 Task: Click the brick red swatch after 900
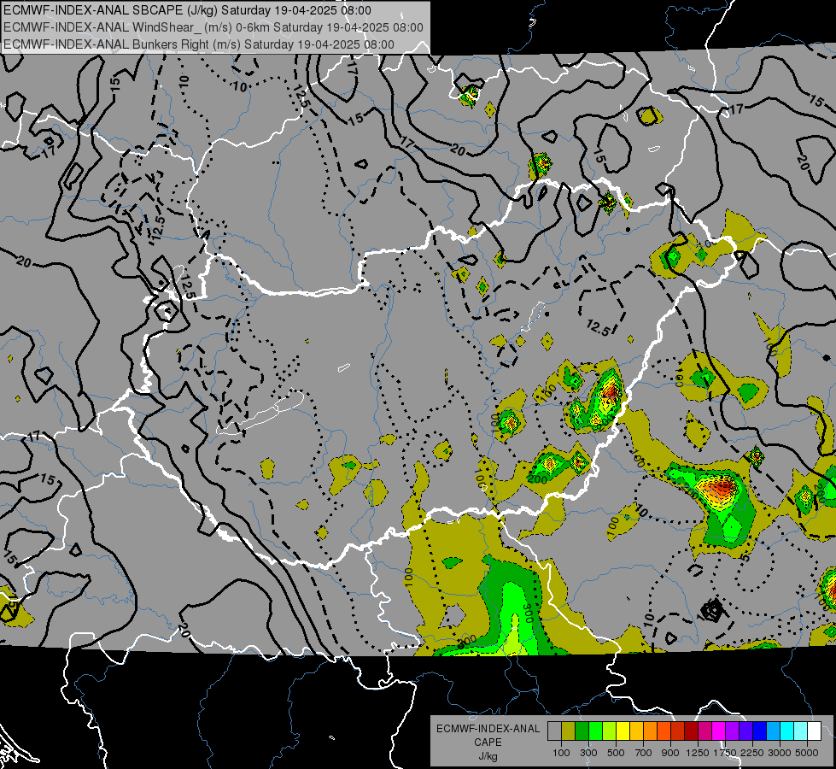678,731
